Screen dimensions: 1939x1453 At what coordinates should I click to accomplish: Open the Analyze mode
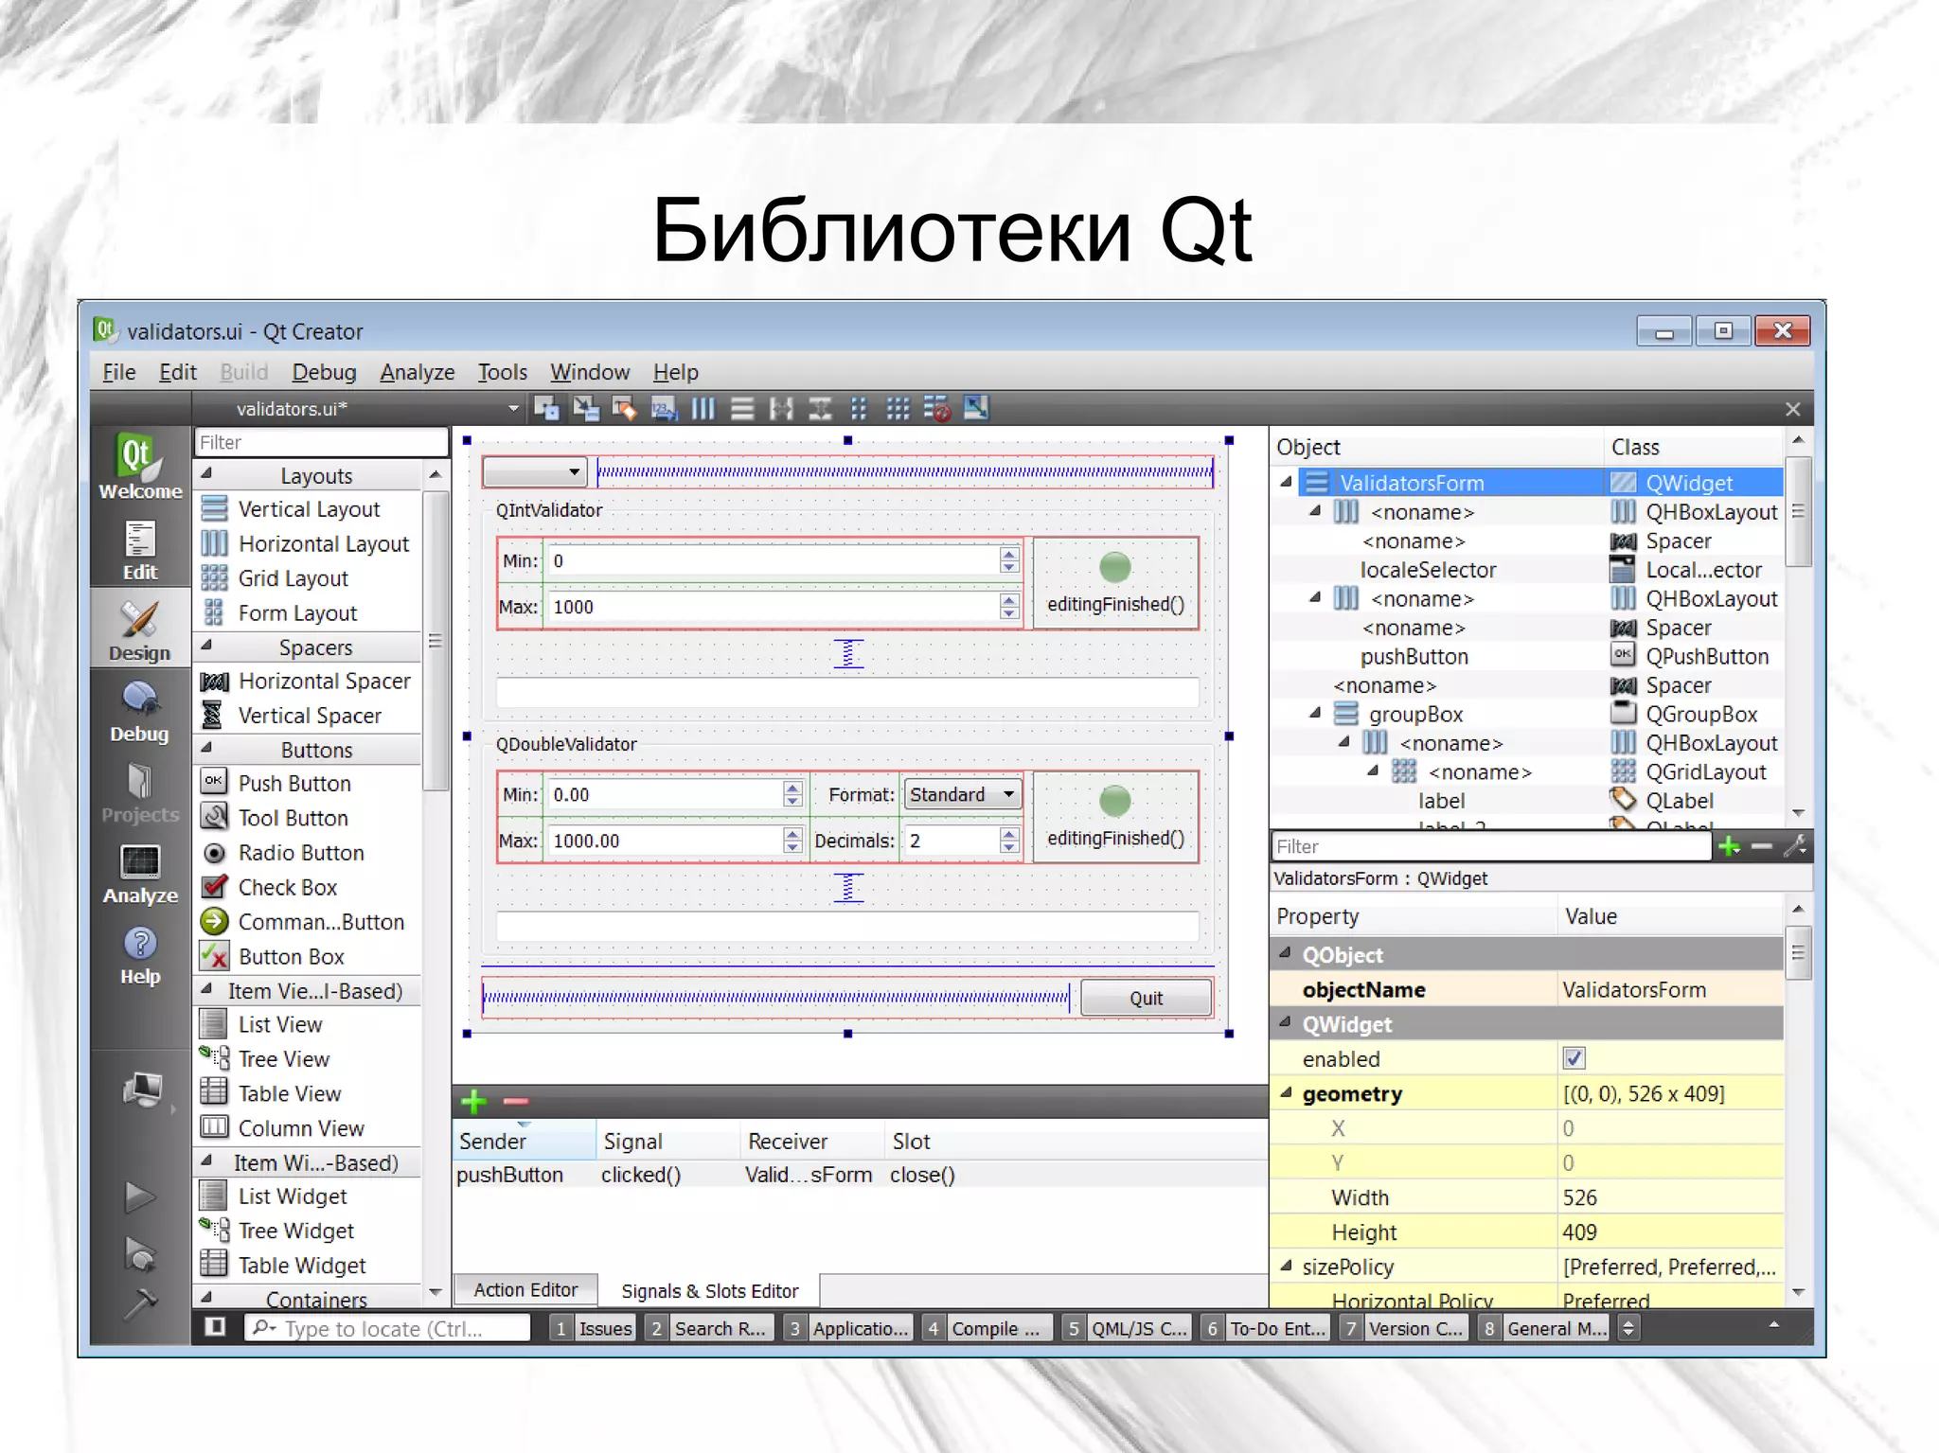tap(140, 874)
